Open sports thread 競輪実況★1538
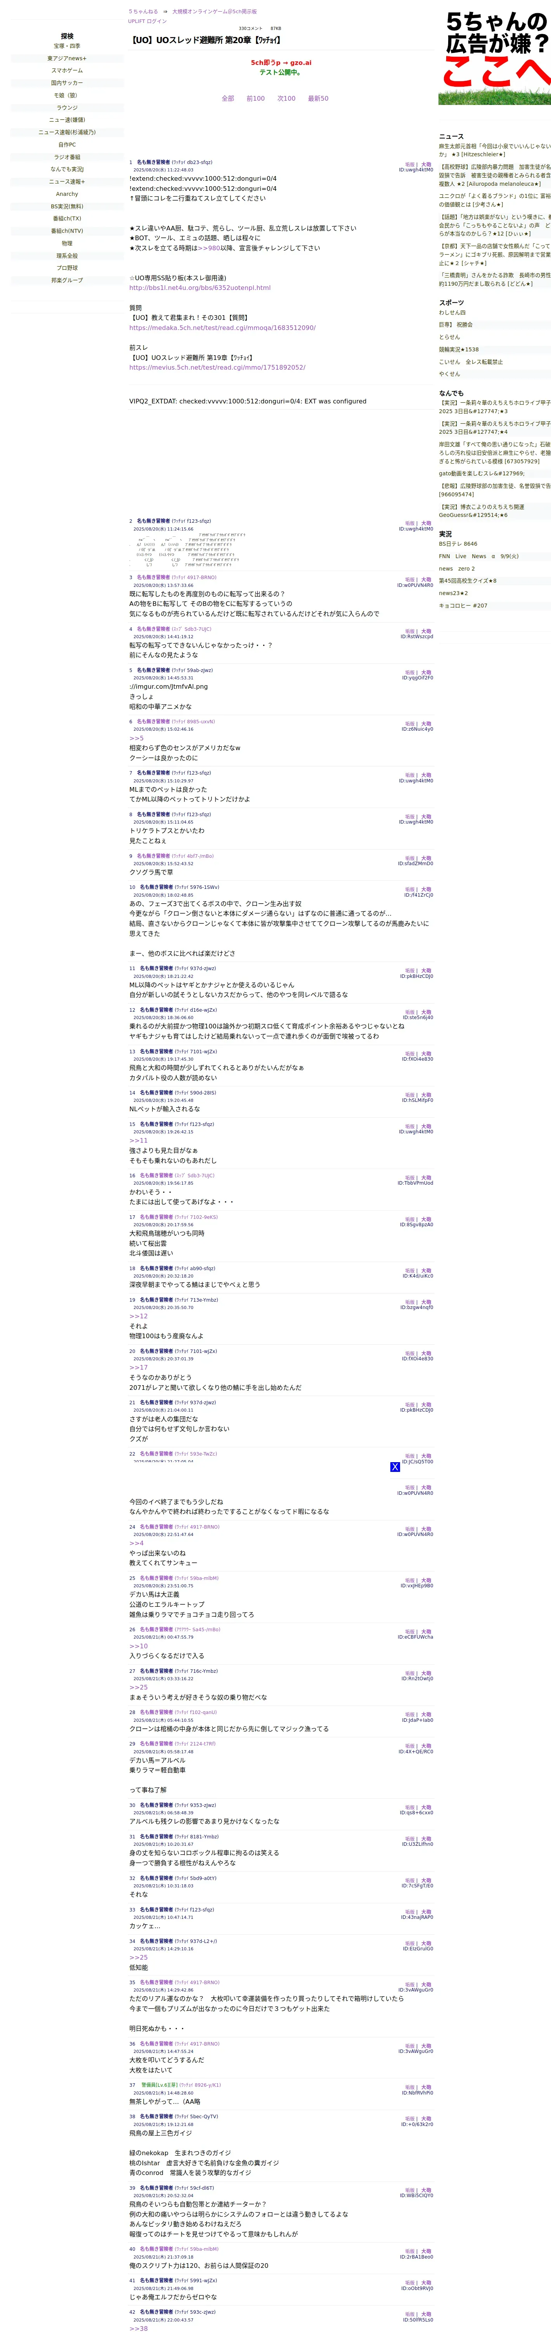The height and width of the screenshot is (2332, 551). (459, 349)
